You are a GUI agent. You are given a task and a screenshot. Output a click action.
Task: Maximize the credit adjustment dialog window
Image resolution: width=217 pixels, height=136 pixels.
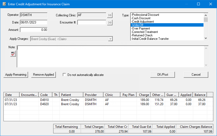198,4
